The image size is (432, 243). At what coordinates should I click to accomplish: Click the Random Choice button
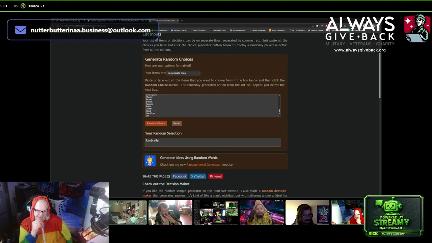click(156, 123)
